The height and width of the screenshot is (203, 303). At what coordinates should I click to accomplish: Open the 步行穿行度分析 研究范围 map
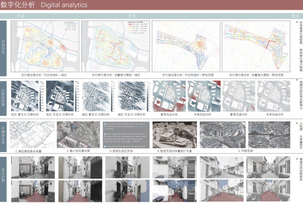click(x=256, y=46)
